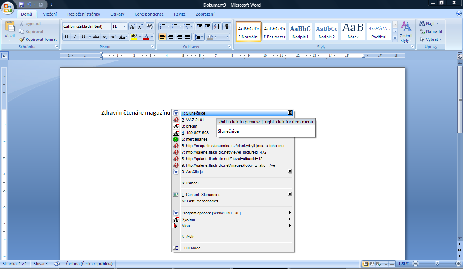463x269 pixels.
Task: Open bullets list dropdown
Action: click(x=168, y=26)
